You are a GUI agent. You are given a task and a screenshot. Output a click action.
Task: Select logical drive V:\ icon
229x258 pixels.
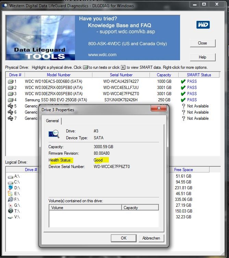click(x=10, y=217)
